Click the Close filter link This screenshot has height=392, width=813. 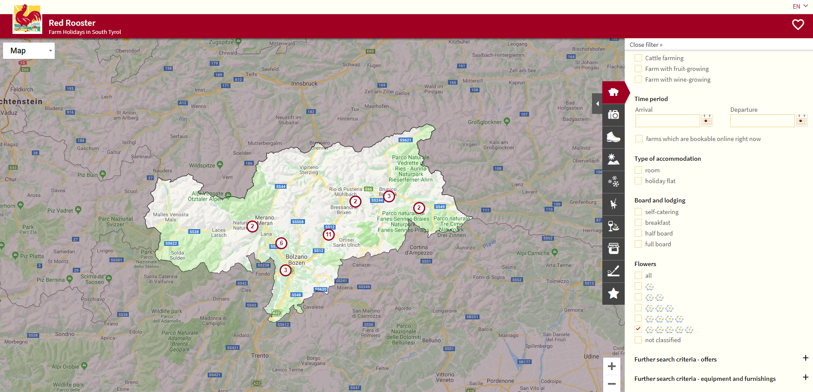[645, 45]
